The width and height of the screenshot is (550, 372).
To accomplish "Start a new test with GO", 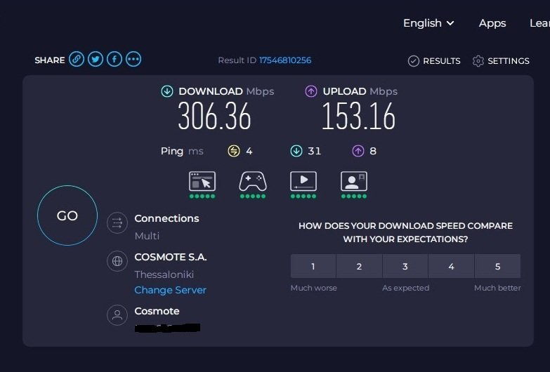I will click(67, 215).
